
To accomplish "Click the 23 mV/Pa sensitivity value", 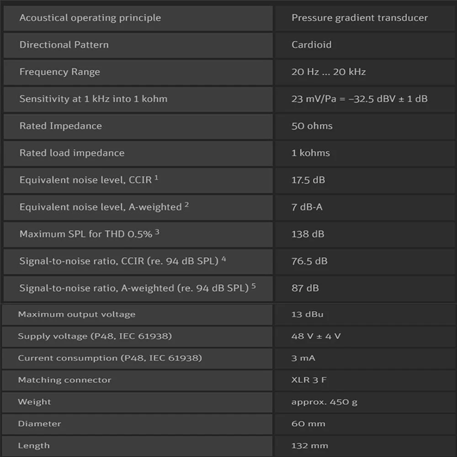I will [360, 99].
